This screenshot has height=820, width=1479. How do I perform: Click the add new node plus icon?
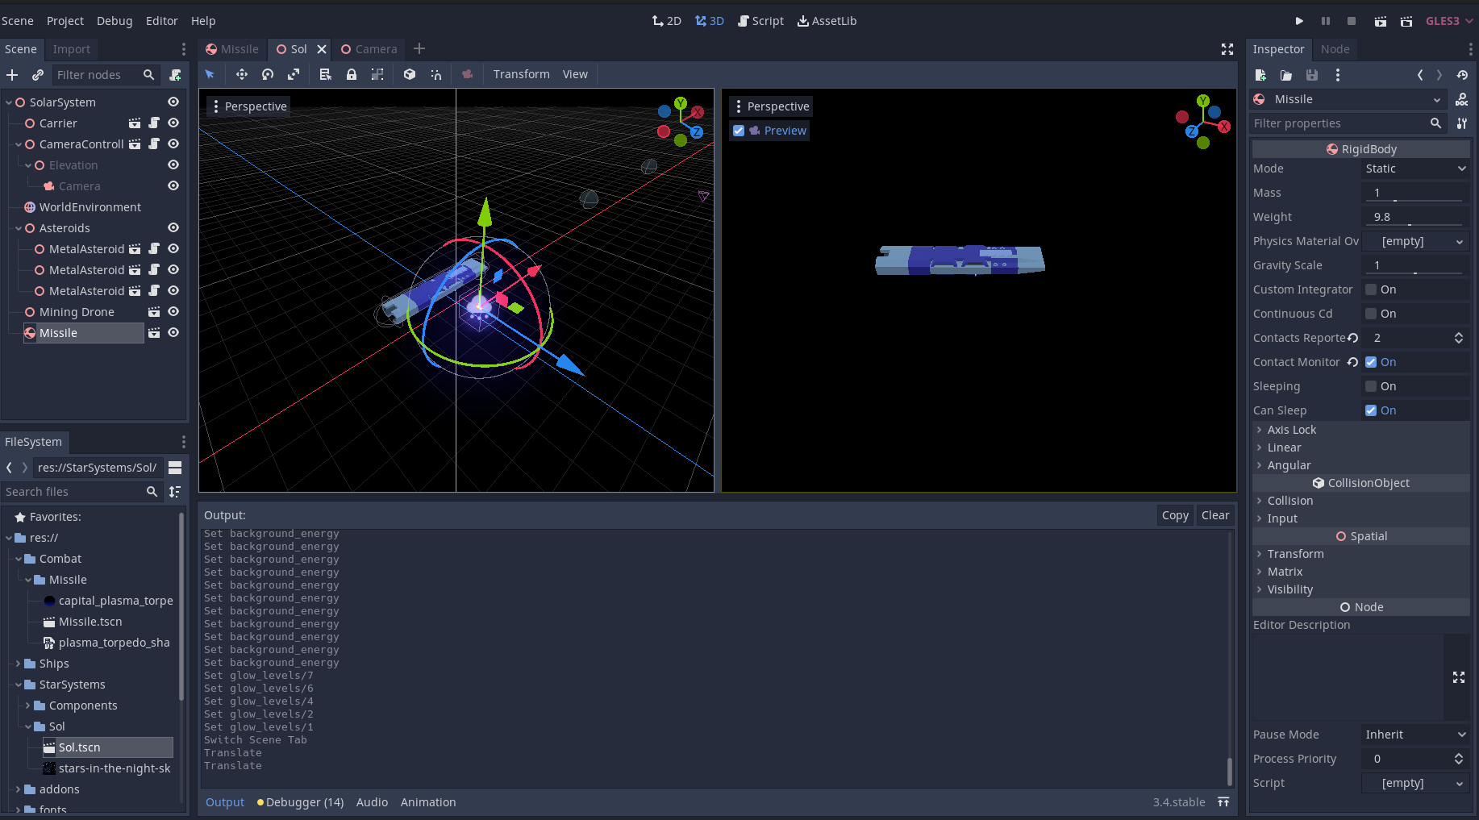coord(12,75)
